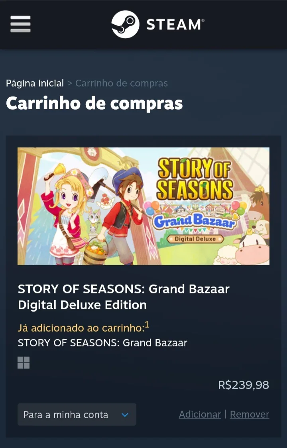Click the R$239,98 price
The image size is (287, 448).
click(x=244, y=385)
